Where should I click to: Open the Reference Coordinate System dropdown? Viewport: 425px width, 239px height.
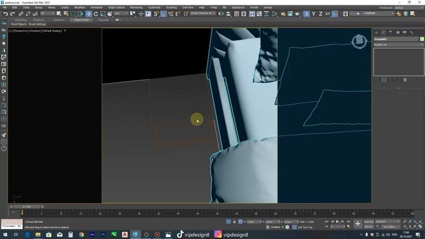pos(121,13)
